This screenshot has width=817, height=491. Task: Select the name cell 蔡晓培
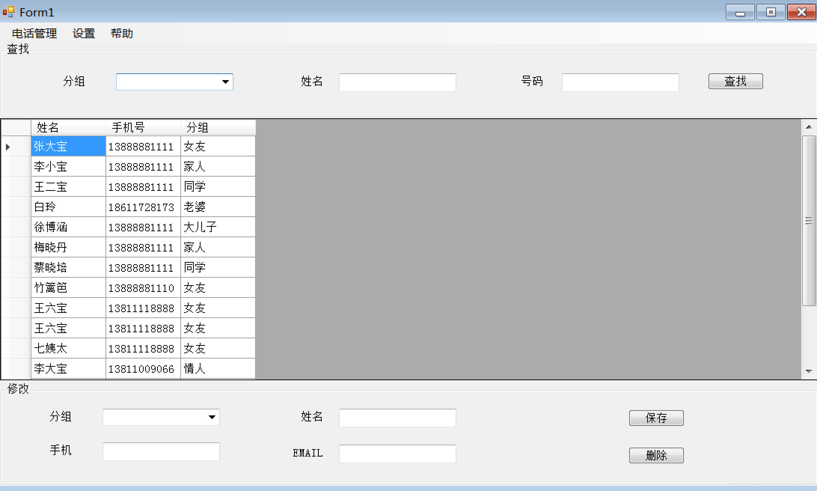tap(68, 267)
